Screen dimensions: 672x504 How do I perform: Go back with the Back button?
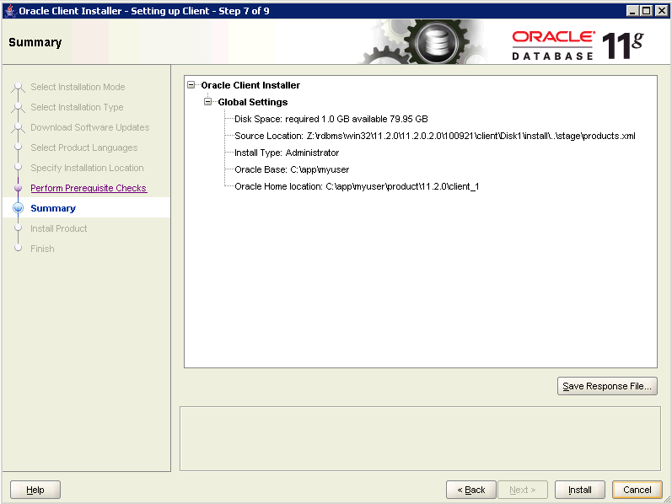(471, 490)
